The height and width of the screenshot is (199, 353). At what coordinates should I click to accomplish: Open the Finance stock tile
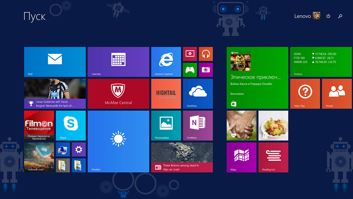pos(321,62)
